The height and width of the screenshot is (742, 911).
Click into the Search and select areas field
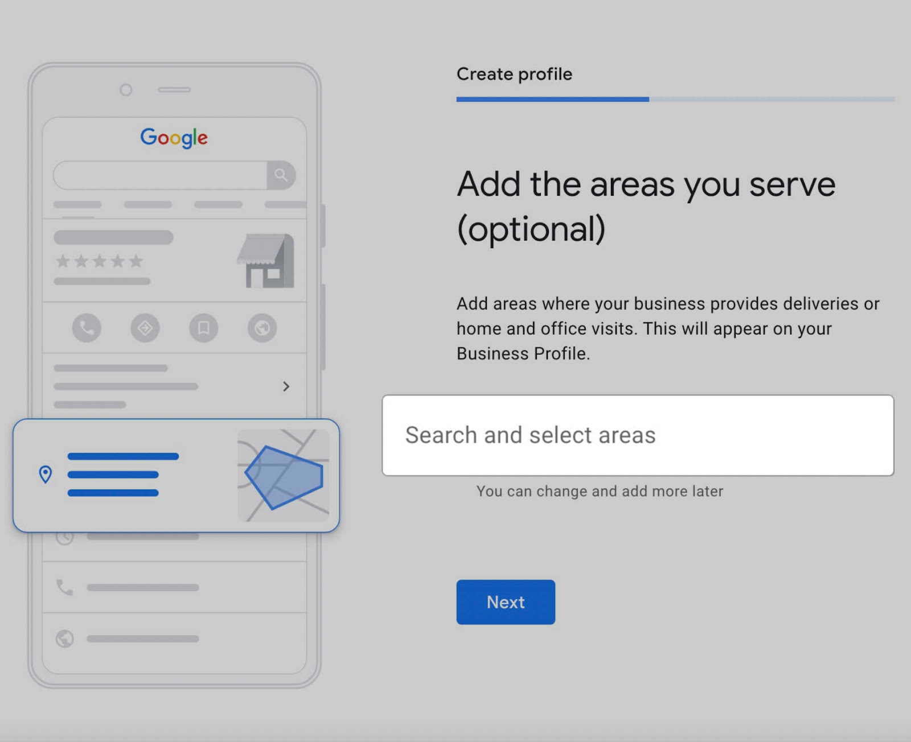(638, 435)
